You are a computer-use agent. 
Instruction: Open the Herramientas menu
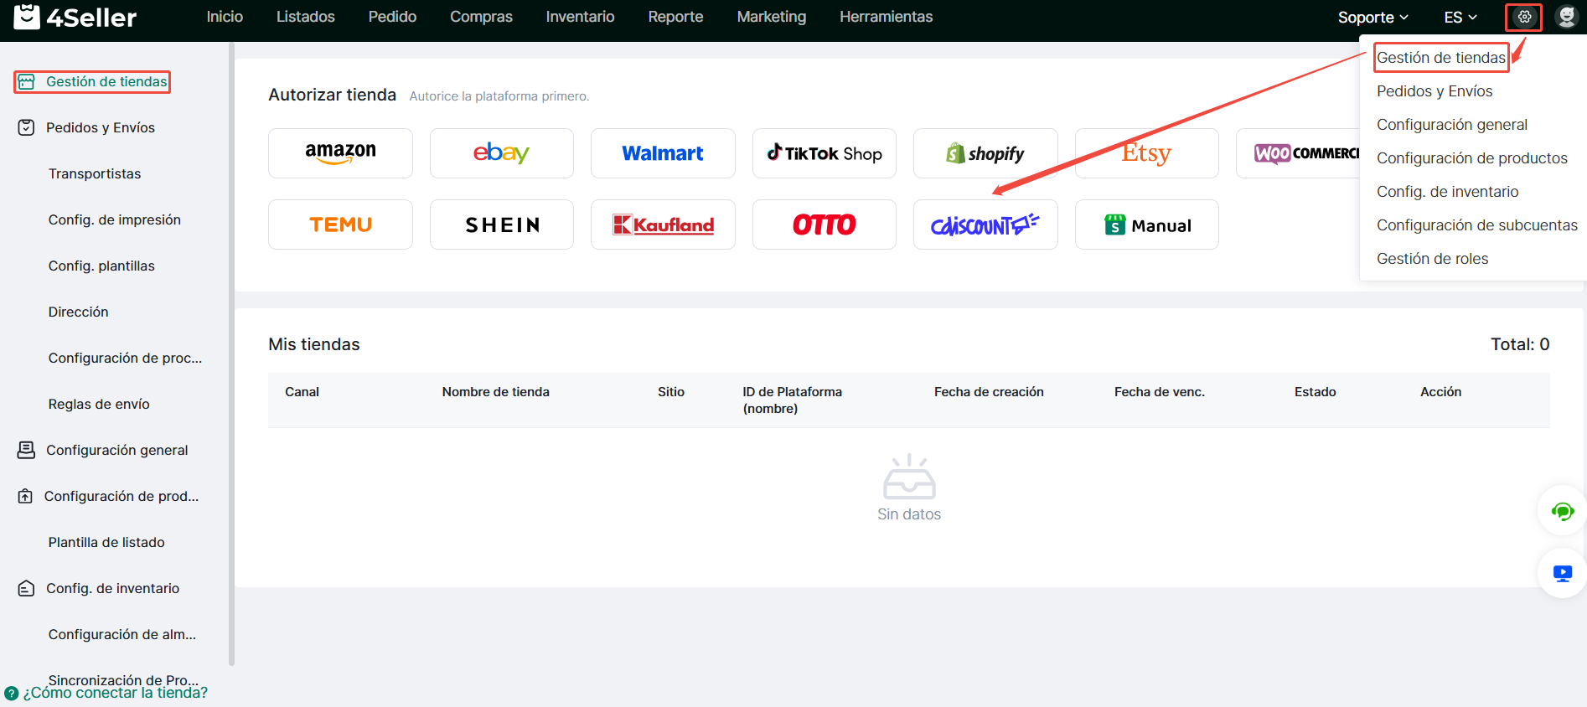[886, 17]
